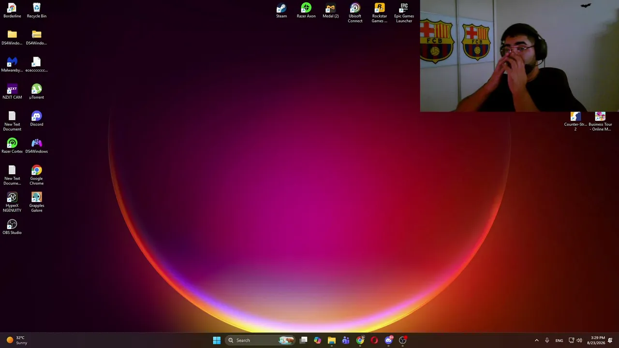Select the Business Tour game shortcut
This screenshot has height=348, width=619.
coord(600,121)
